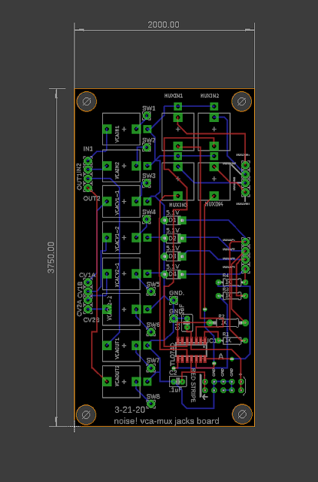This screenshot has width=318, height=482.
Task: Select the SW2 pad
Action: pyautogui.click(x=147, y=148)
